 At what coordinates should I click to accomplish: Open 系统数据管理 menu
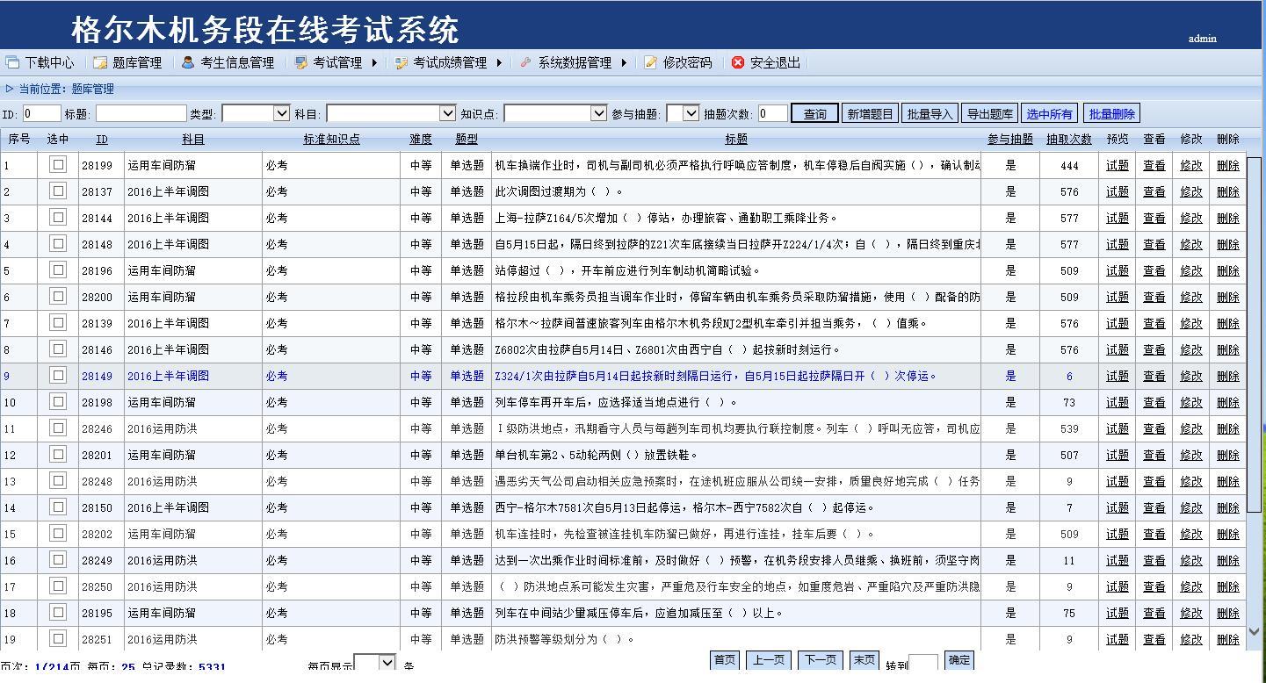click(575, 62)
